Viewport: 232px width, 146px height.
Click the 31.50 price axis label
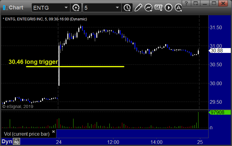[x=216, y=27]
